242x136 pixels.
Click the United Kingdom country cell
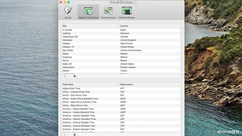(x=128, y=40)
